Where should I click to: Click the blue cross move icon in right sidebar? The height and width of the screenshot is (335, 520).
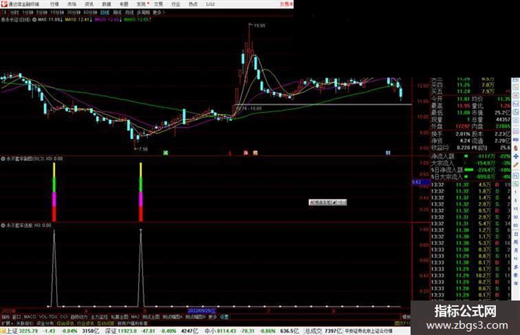point(516,156)
